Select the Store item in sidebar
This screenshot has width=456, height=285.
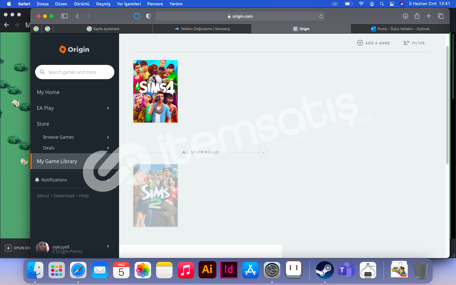(x=43, y=124)
